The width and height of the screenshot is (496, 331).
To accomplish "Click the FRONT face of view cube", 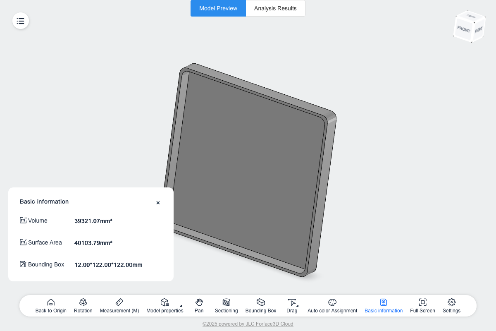I will tap(463, 29).
